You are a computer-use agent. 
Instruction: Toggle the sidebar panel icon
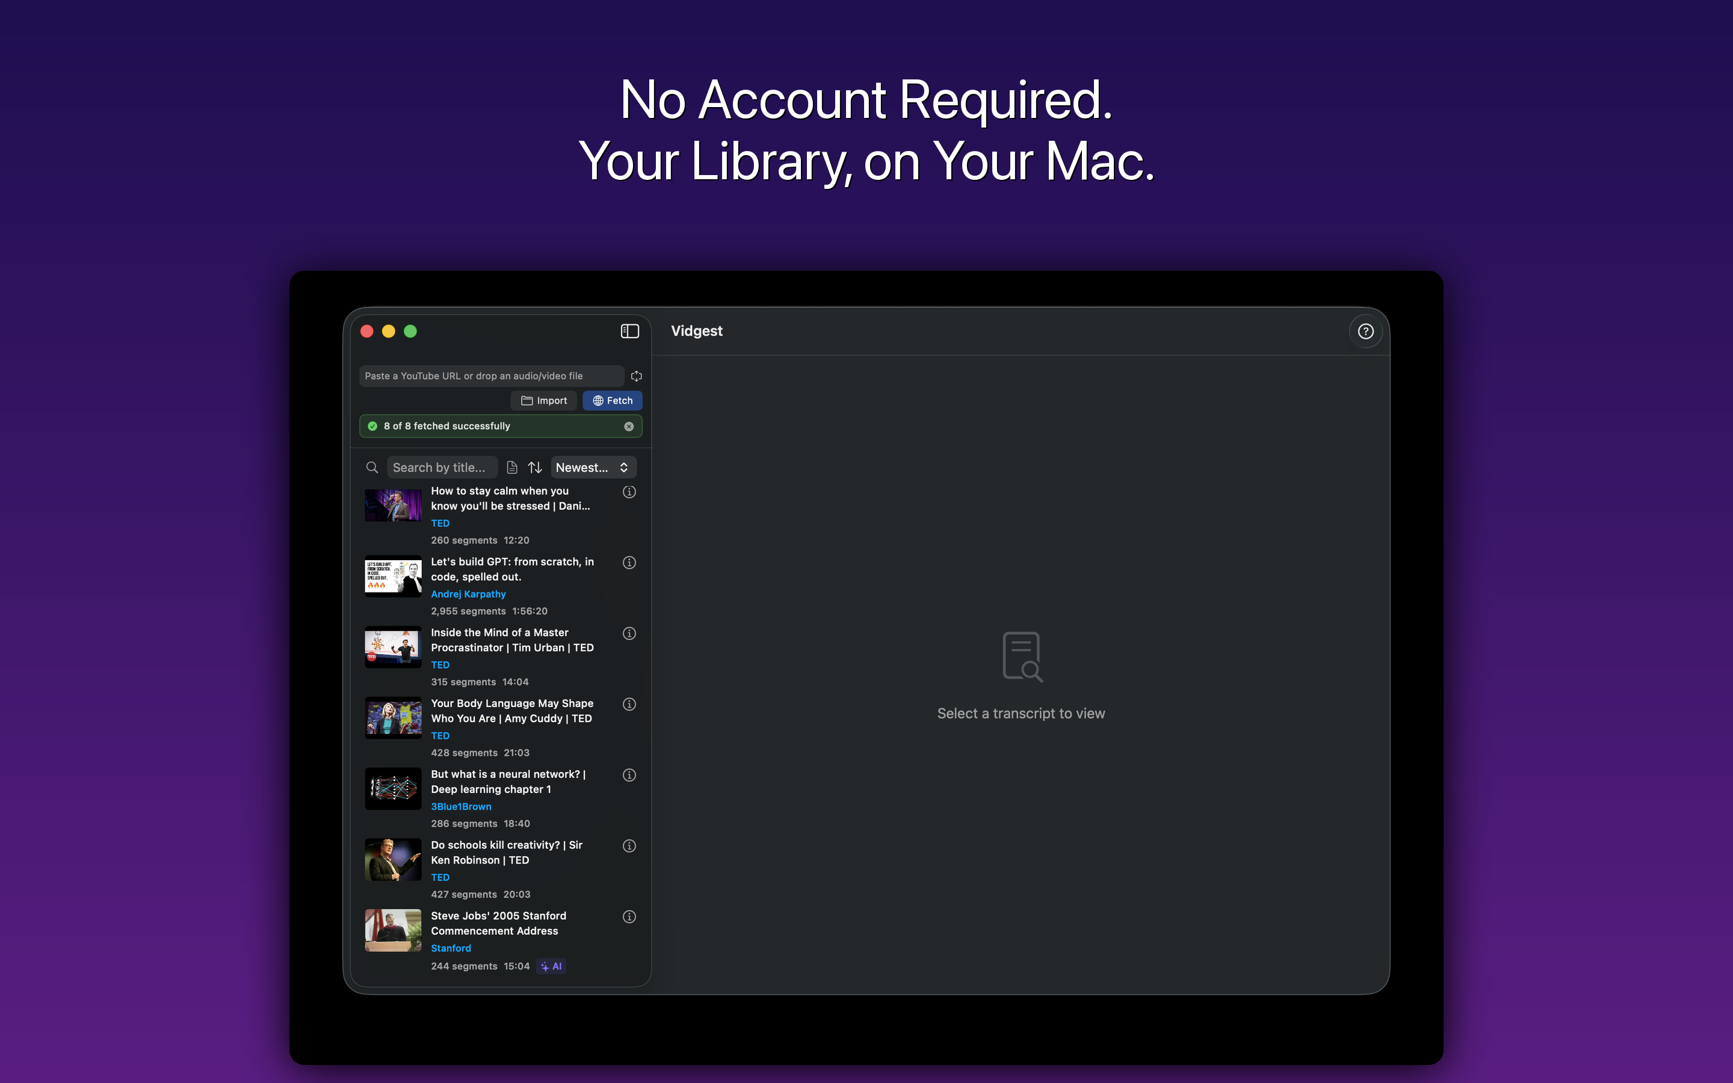point(629,331)
